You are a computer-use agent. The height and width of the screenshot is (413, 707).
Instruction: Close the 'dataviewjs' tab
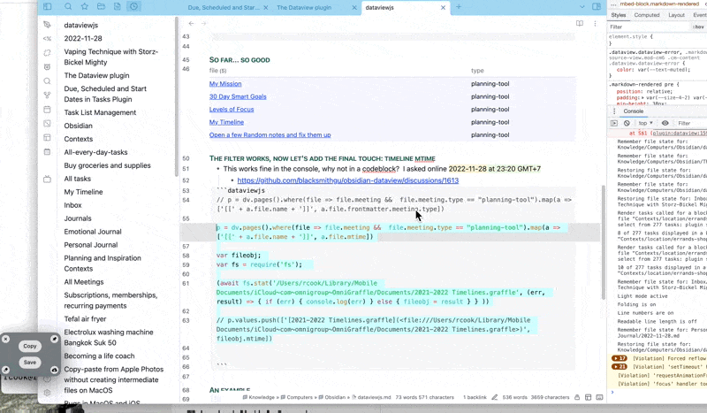coord(444,8)
